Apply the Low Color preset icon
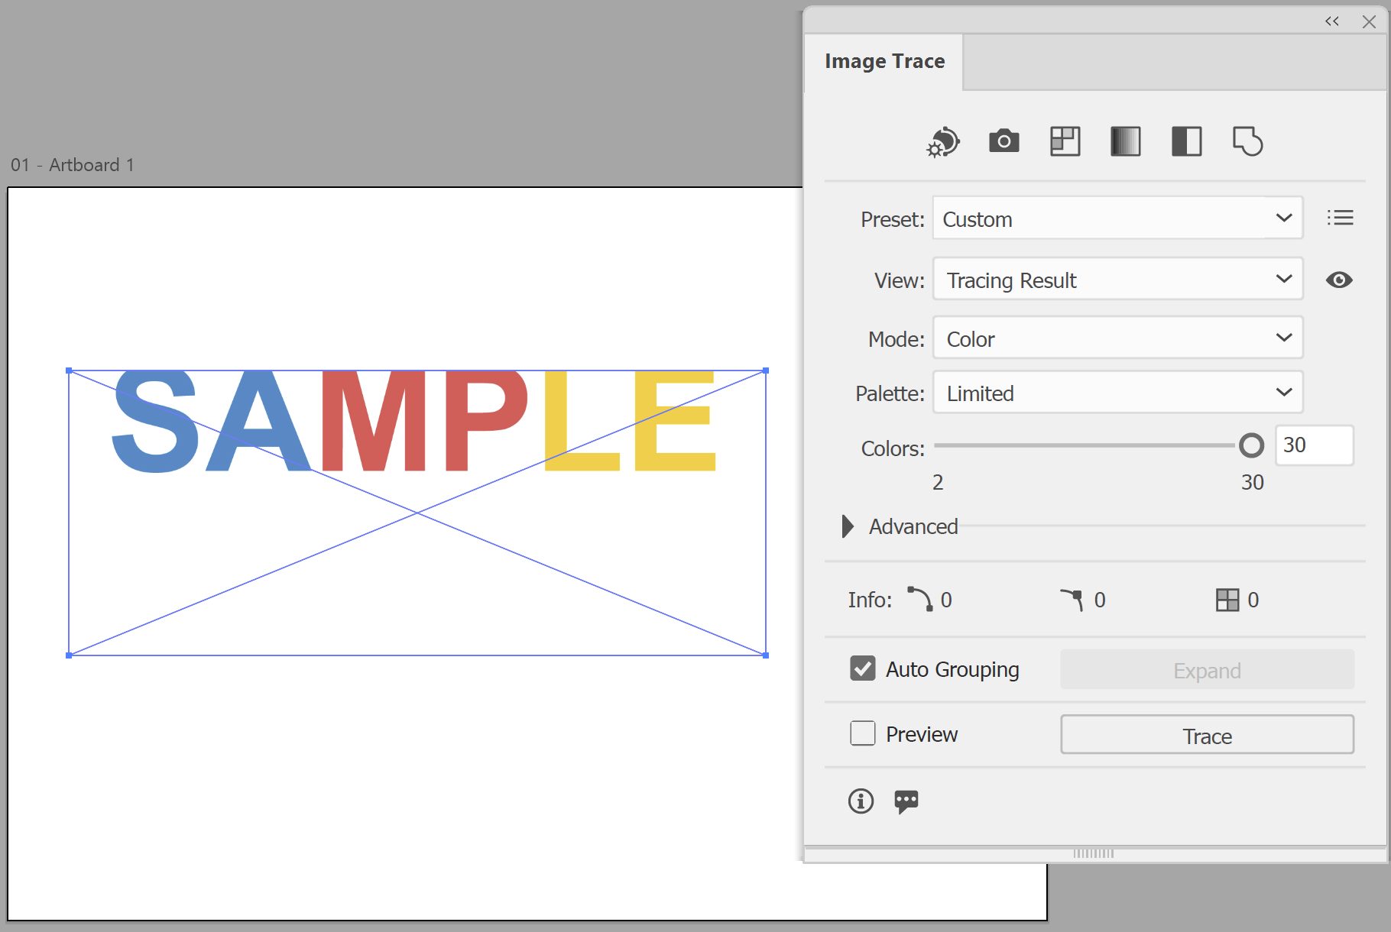Screen dimensions: 1391x932 (x=1065, y=141)
